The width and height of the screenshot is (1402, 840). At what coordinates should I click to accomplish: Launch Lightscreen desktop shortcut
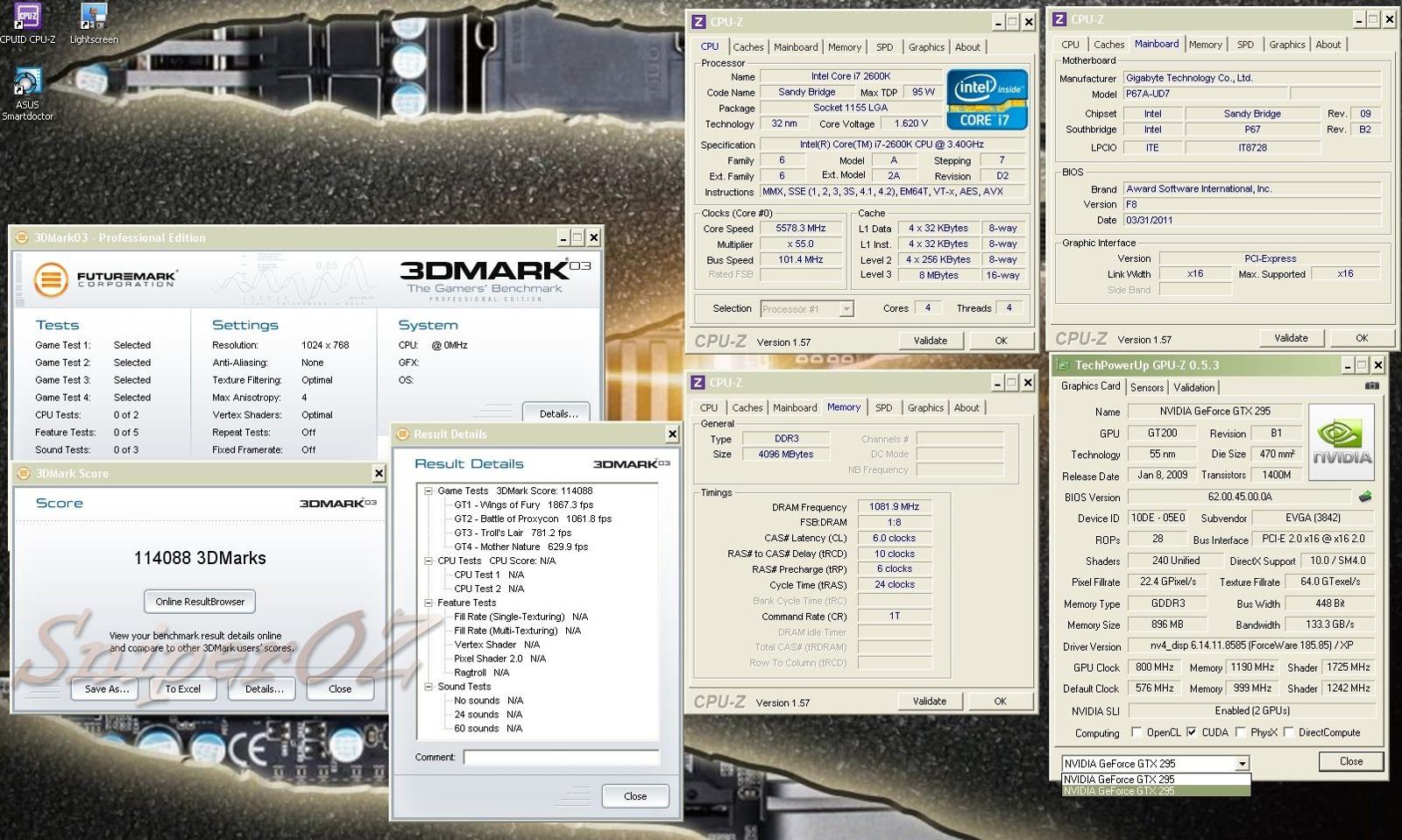click(93, 23)
